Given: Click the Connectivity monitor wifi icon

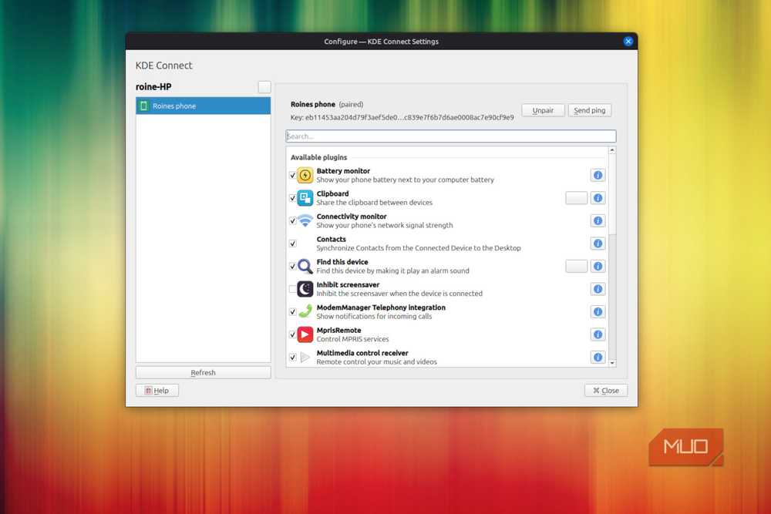Looking at the screenshot, I should tap(305, 220).
